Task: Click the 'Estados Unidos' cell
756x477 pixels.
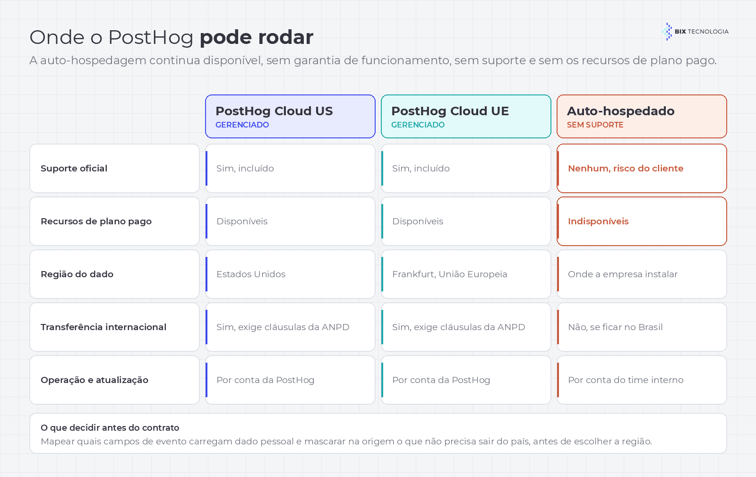Action: (x=290, y=274)
